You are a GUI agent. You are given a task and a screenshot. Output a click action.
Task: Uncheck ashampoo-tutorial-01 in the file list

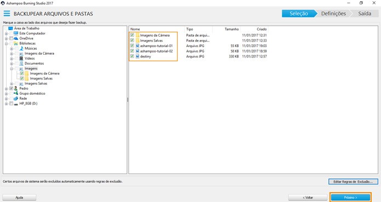tap(132, 45)
